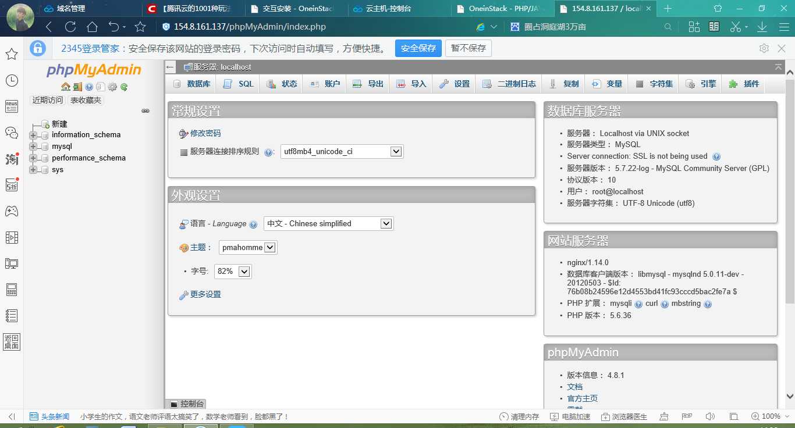The image size is (795, 428).
Task: Open the 二进制日志 tab
Action: 509,84
